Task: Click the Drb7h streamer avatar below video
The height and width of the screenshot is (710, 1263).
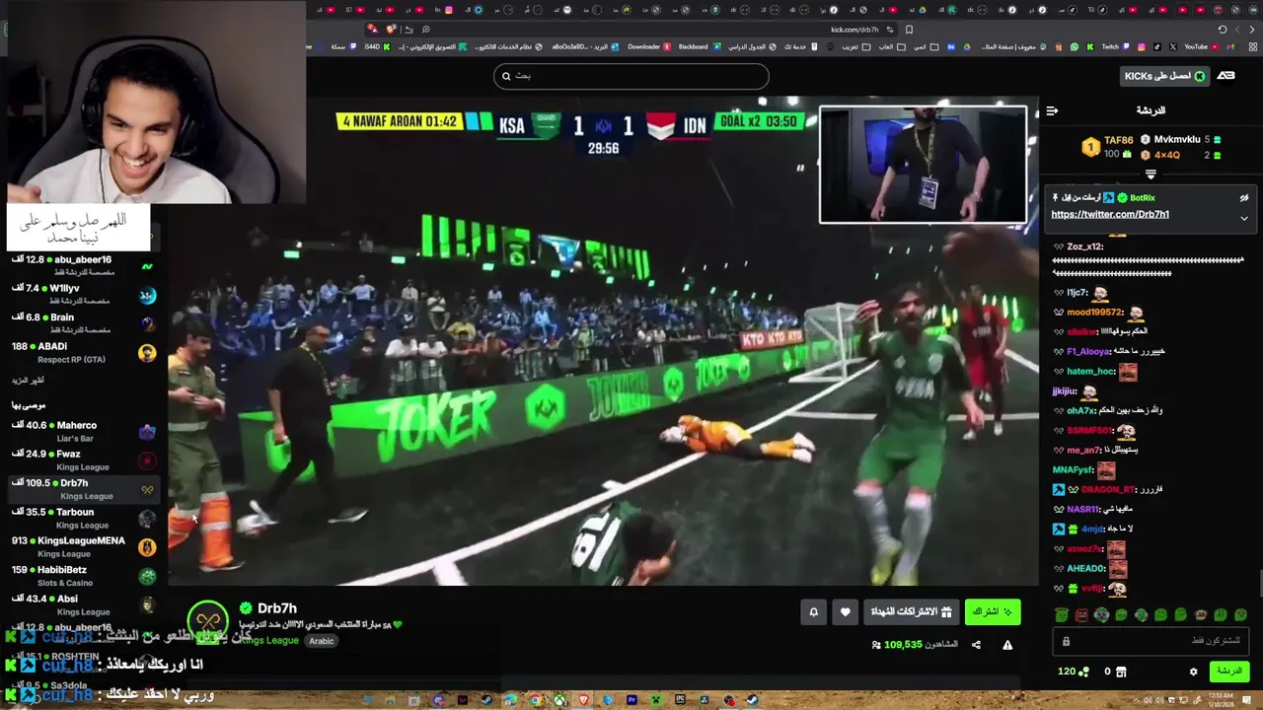Action: [207, 621]
